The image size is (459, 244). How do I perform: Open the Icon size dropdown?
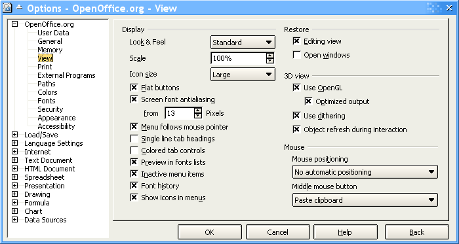point(243,75)
